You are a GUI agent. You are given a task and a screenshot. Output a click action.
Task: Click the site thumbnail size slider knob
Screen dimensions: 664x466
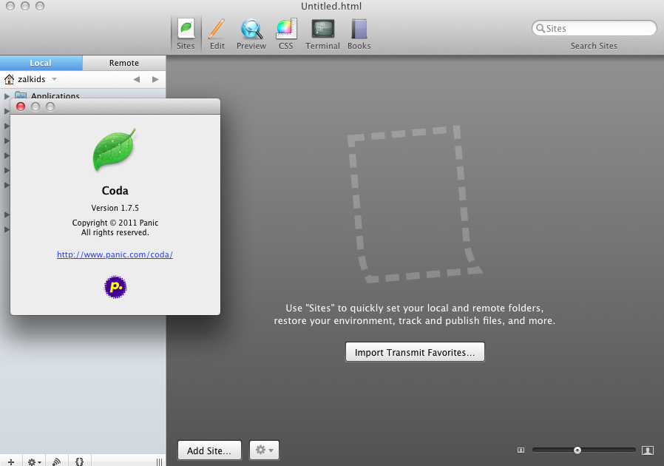pos(577,450)
